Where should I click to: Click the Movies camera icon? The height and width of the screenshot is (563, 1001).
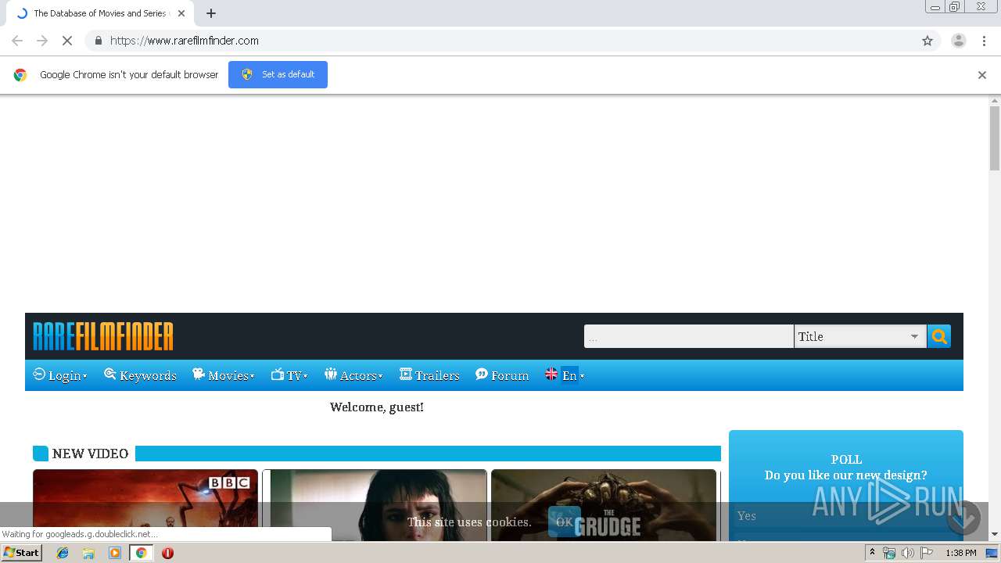tap(199, 375)
